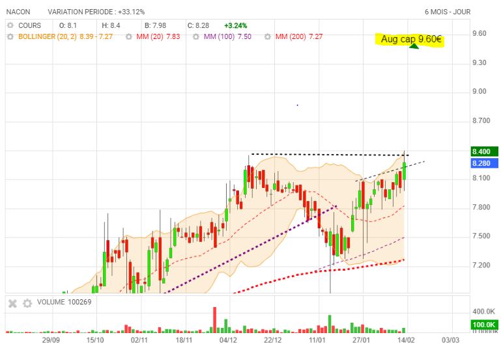
Task: Click the tallest red volume bar
Action: pyautogui.click(x=215, y=320)
